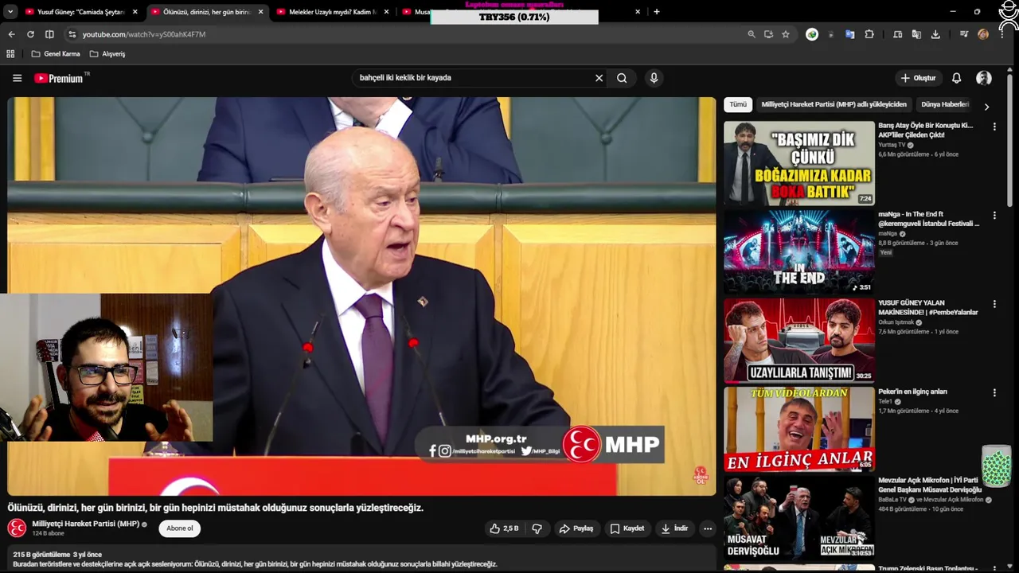Image resolution: width=1019 pixels, height=573 pixels.
Task: Open the zoom indicator in address bar
Action: (x=751, y=34)
